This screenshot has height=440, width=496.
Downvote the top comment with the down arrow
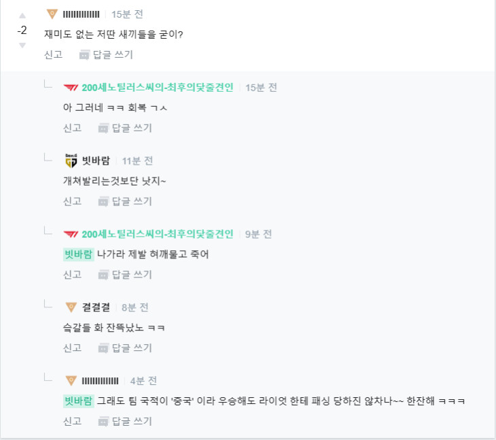(x=22, y=45)
